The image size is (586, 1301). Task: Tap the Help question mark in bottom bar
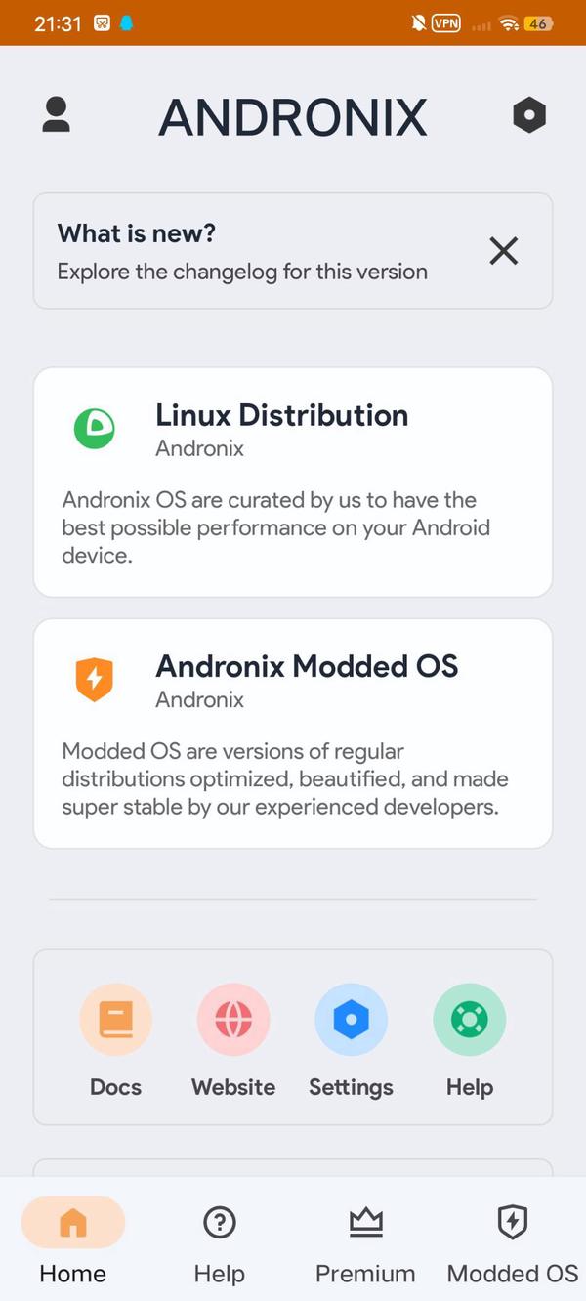coord(219,1222)
